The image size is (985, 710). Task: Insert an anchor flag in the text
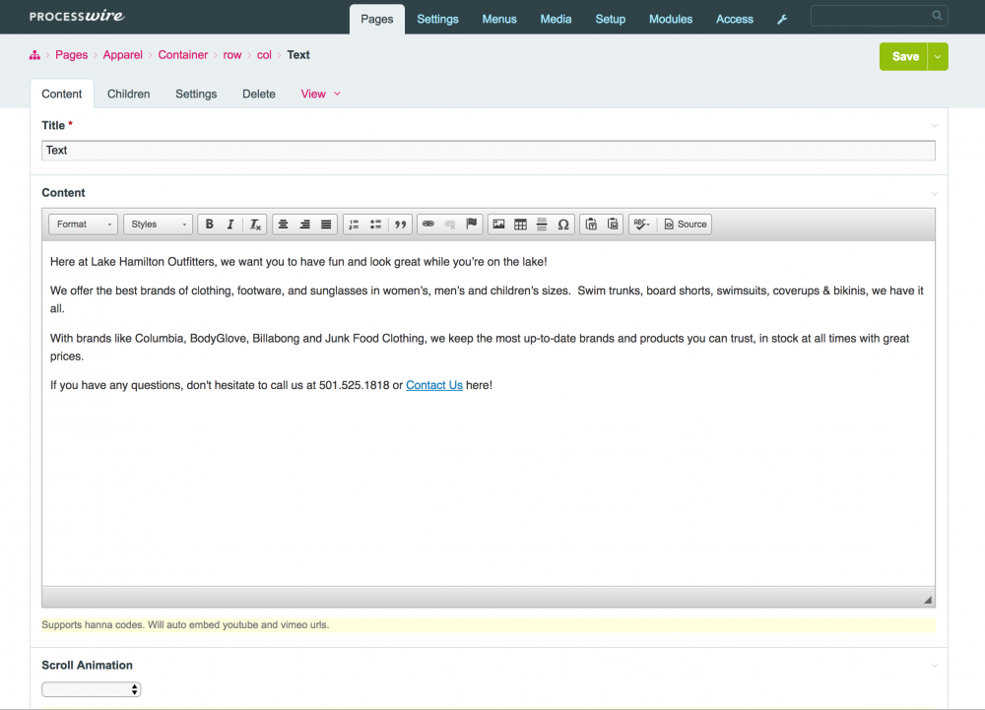[x=471, y=224]
